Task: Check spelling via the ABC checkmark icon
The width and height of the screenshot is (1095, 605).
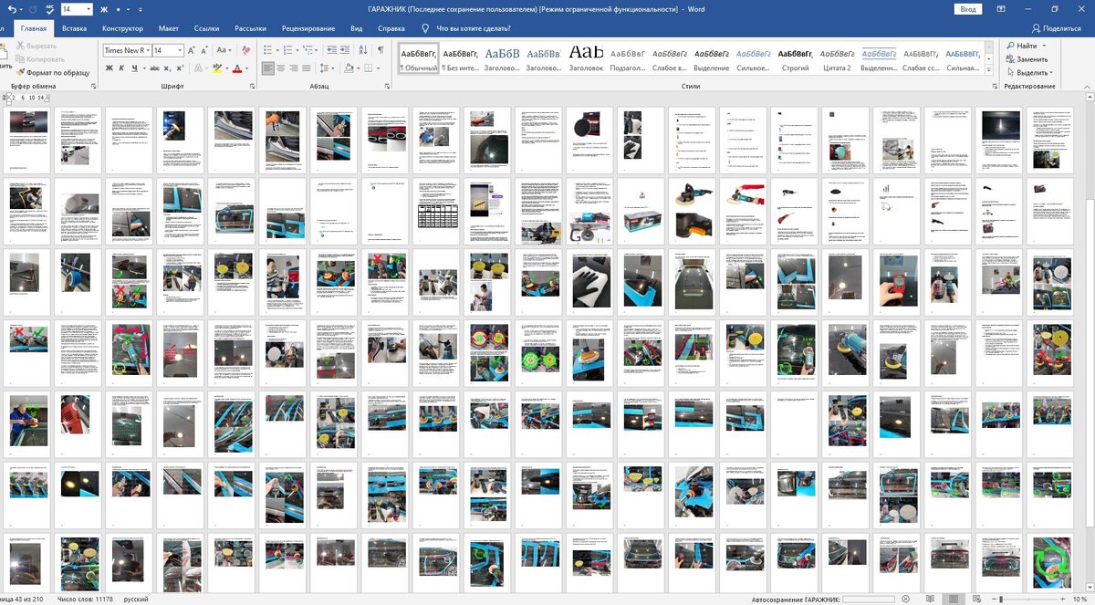Action: click(48, 8)
